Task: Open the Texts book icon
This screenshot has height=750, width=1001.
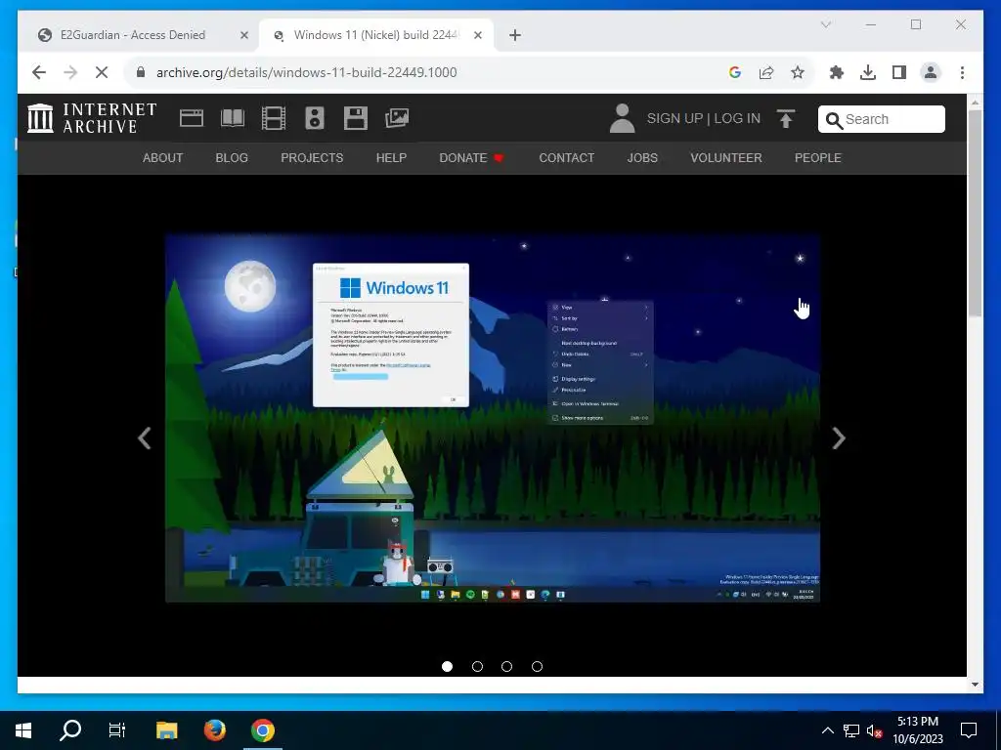Action: click(233, 118)
